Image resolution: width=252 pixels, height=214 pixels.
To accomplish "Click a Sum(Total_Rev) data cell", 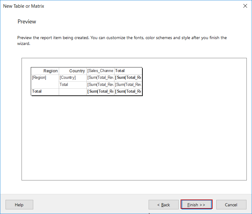I will coord(100,77).
